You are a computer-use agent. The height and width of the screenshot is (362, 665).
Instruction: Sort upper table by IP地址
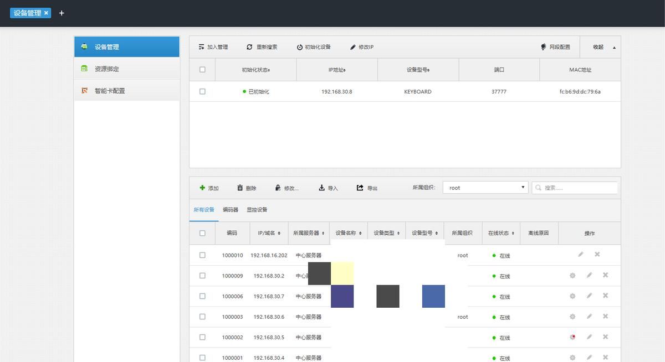(x=337, y=70)
